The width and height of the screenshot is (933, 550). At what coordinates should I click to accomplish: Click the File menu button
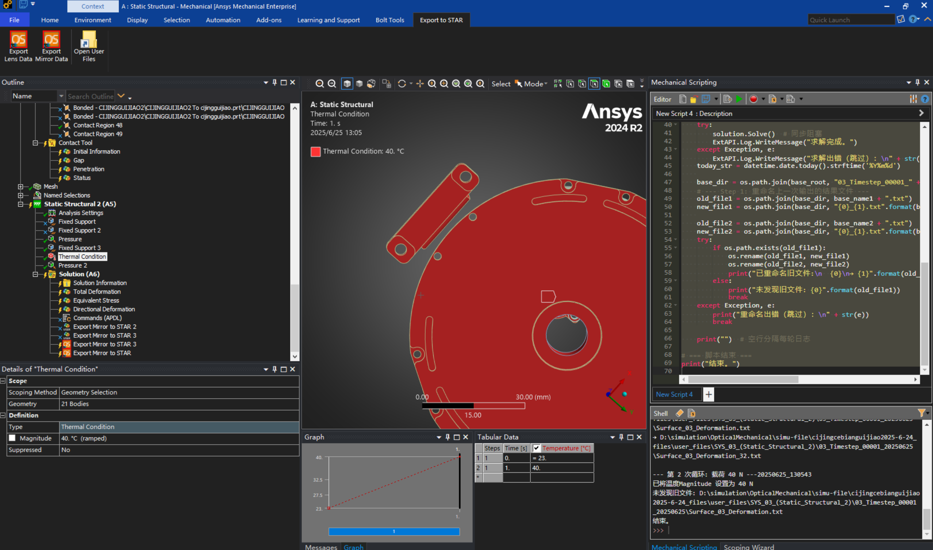coord(14,20)
